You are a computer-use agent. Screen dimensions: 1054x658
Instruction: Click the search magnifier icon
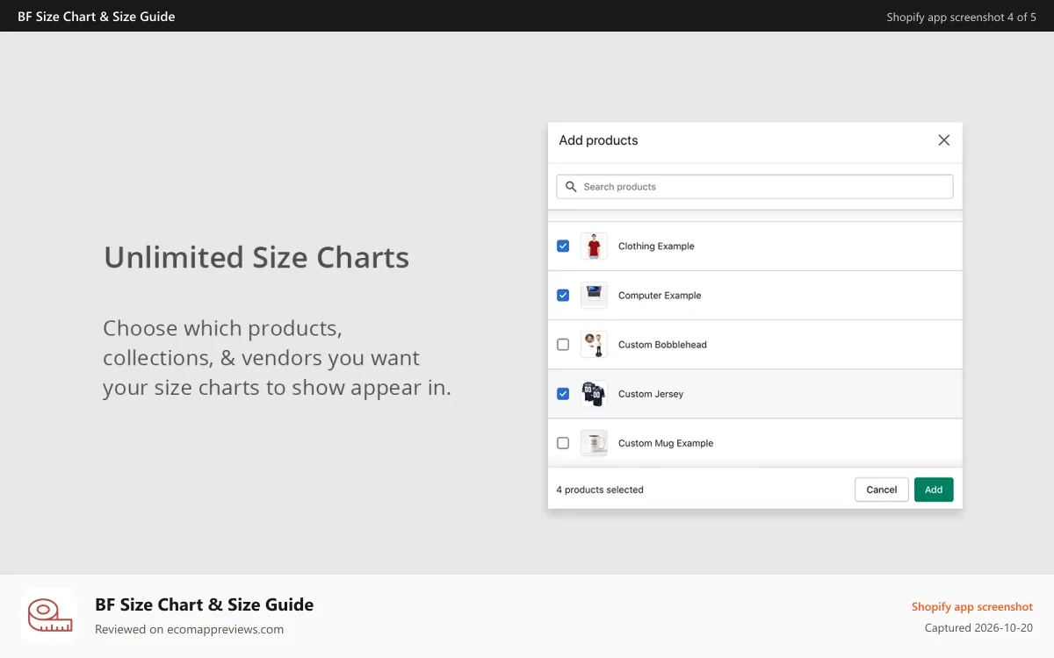coord(571,187)
